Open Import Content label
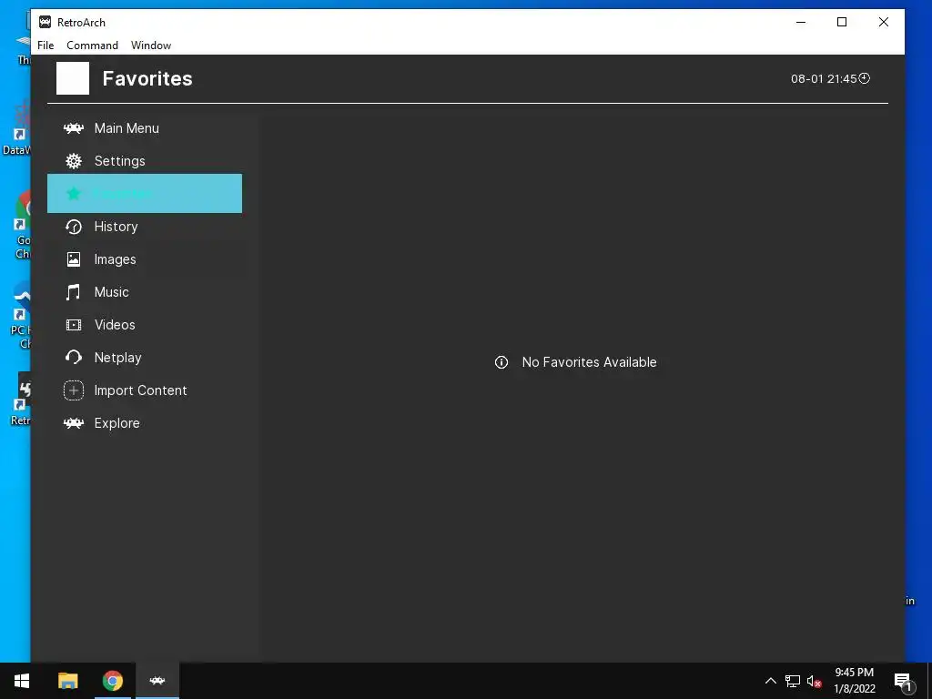Viewport: 932px width, 699px height. point(140,390)
